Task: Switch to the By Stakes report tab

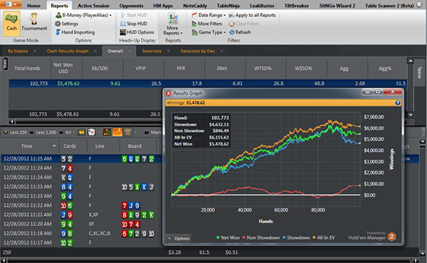Action: (x=18, y=51)
